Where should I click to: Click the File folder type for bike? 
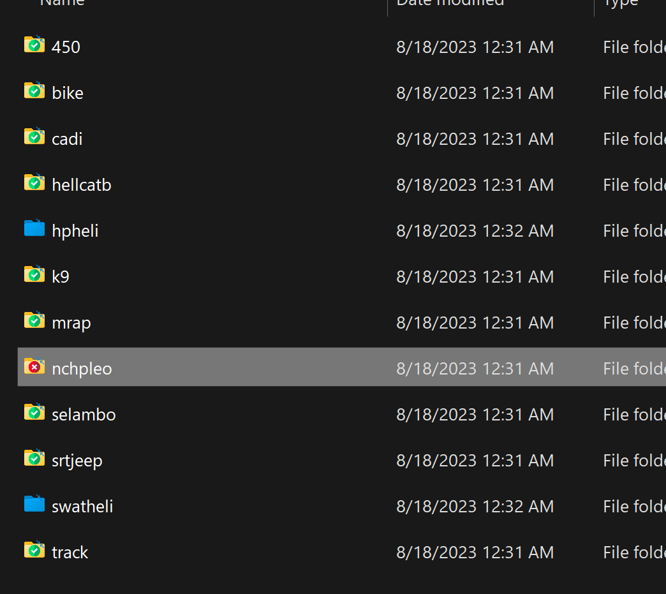pos(633,93)
